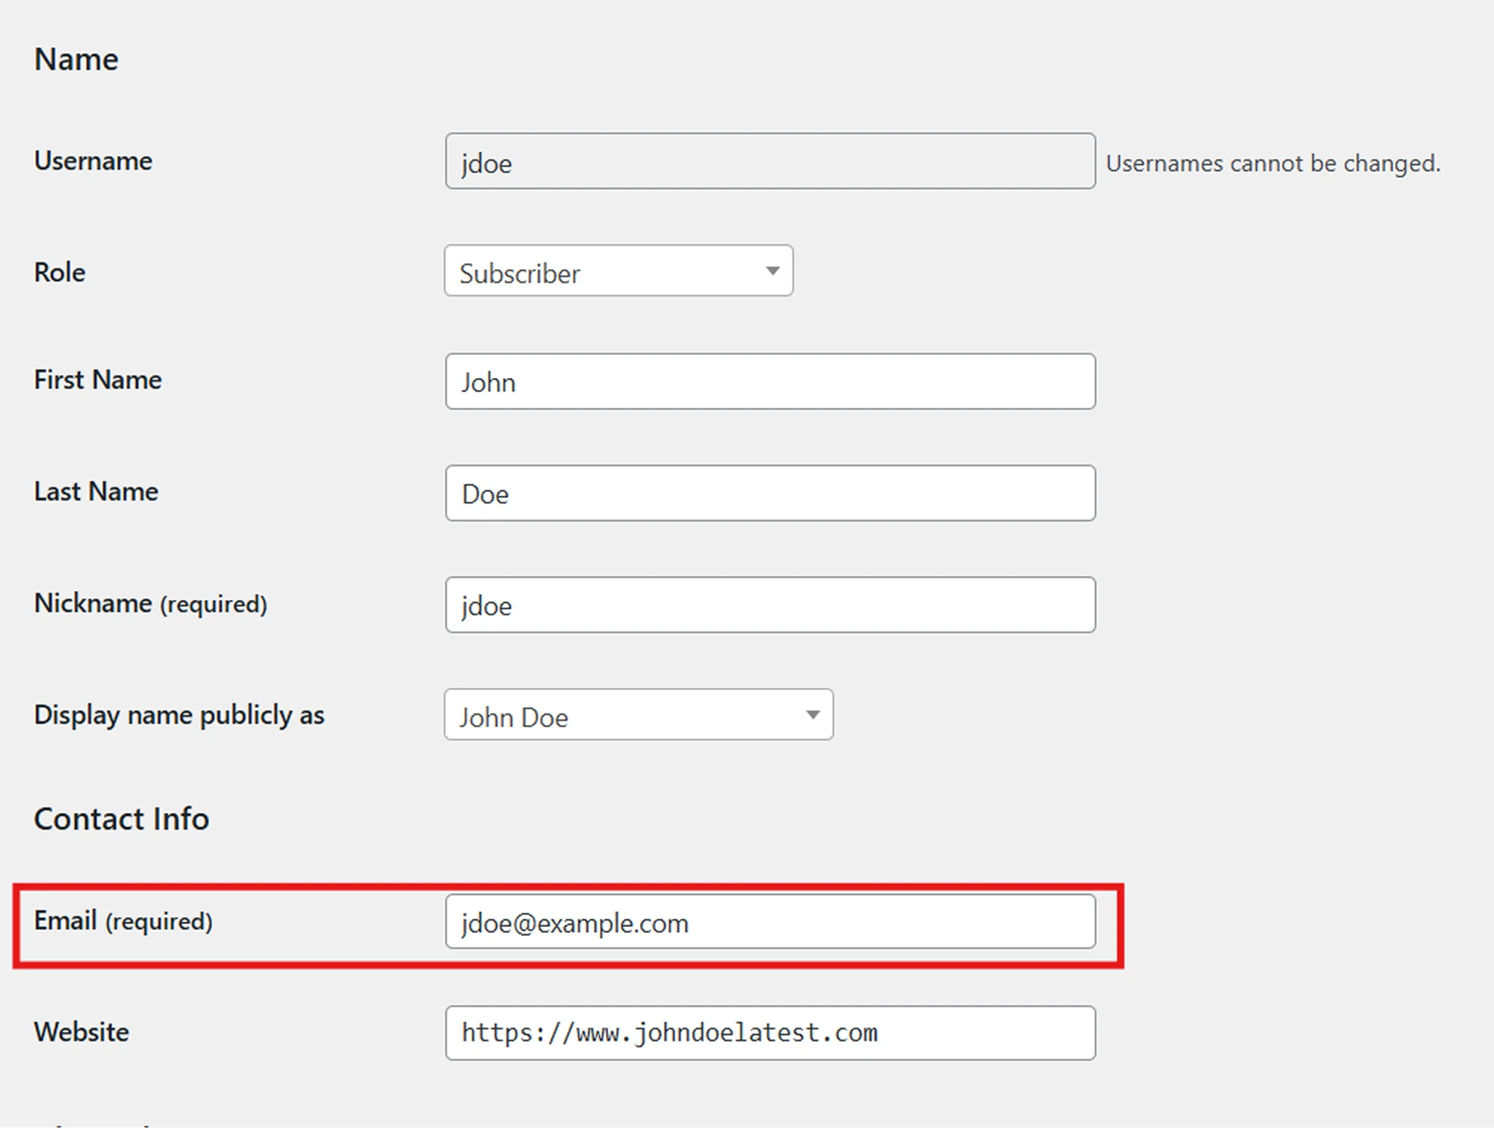Click the Username label
The height and width of the screenshot is (1128, 1494).
tap(93, 161)
